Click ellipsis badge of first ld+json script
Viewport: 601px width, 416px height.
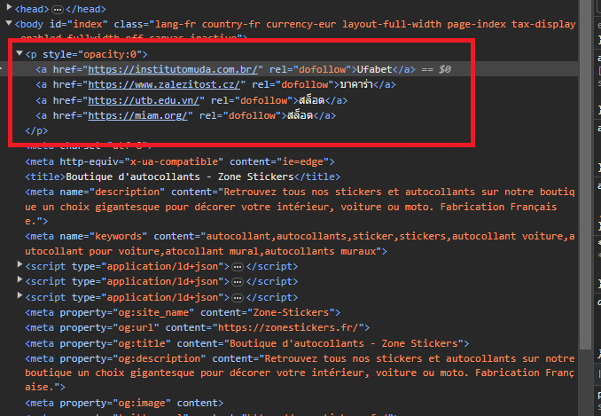click(238, 267)
